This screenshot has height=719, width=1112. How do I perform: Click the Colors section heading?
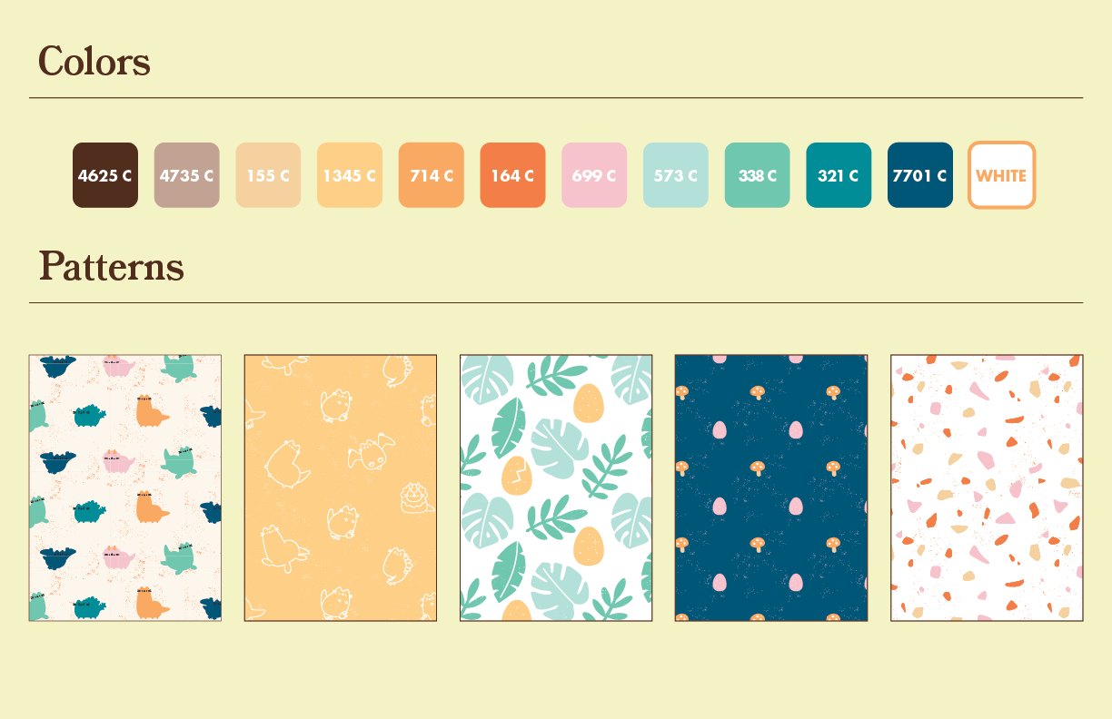point(94,63)
